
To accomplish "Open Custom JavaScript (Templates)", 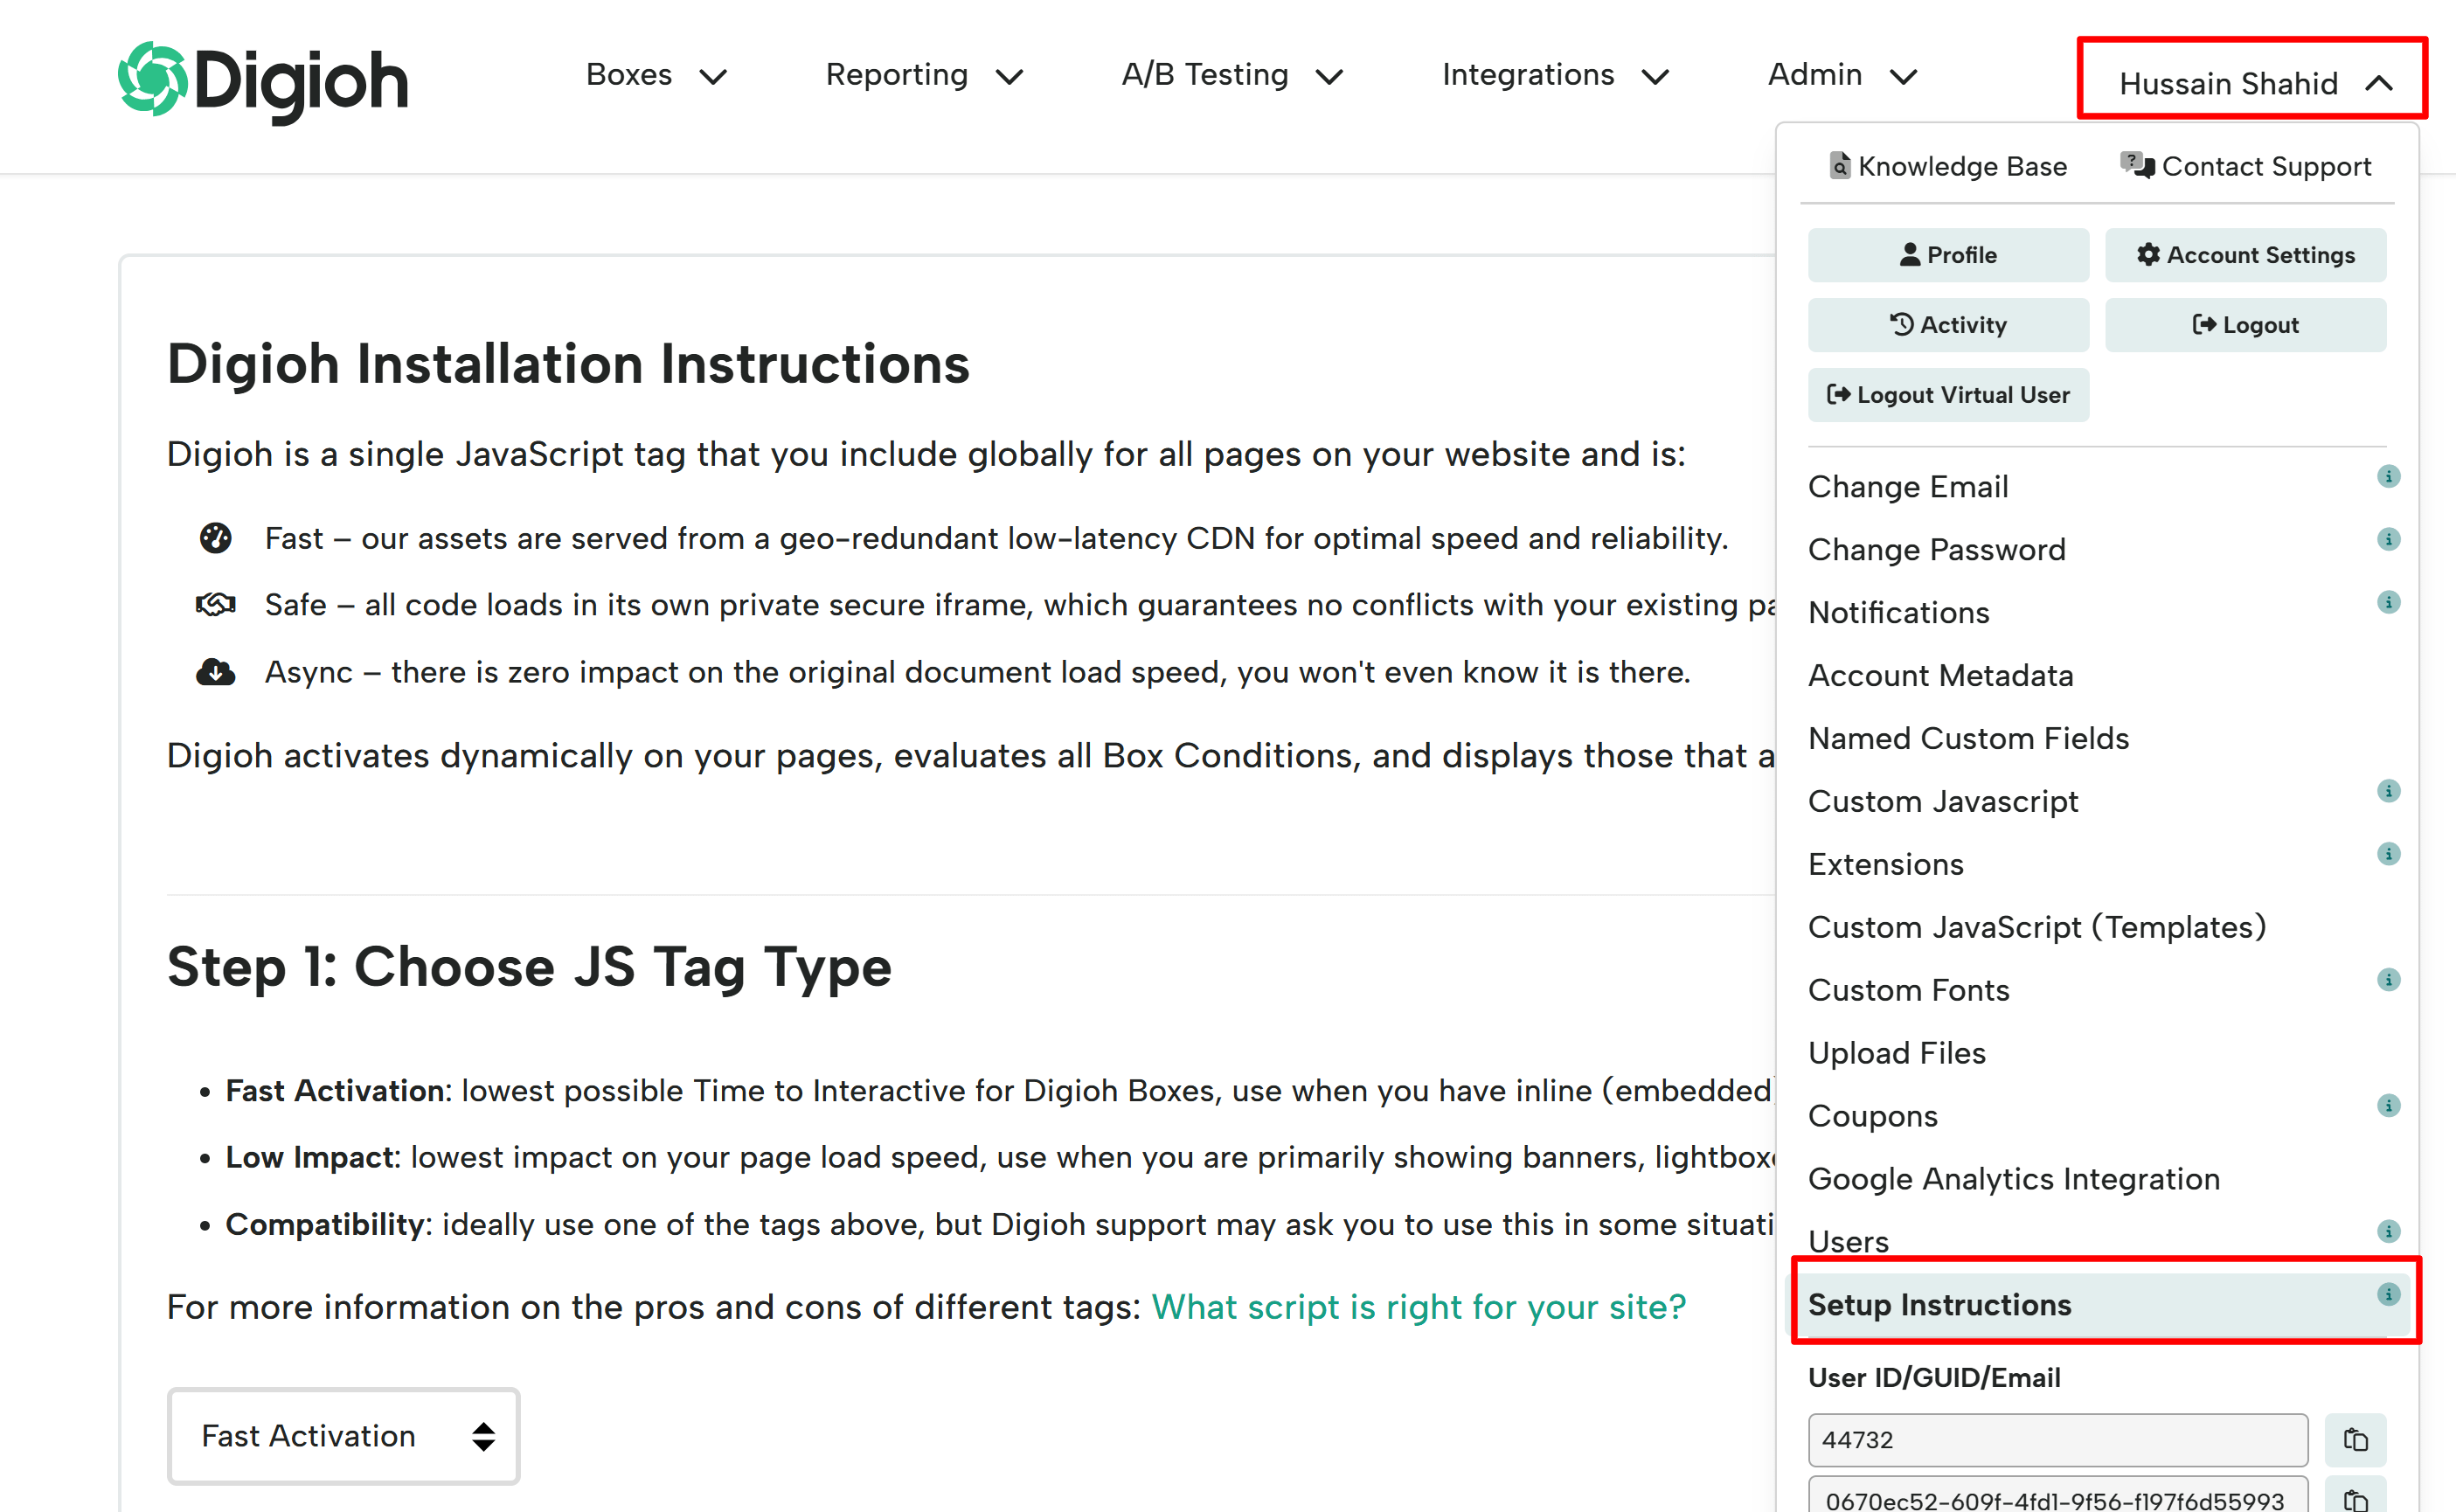I will click(2037, 928).
